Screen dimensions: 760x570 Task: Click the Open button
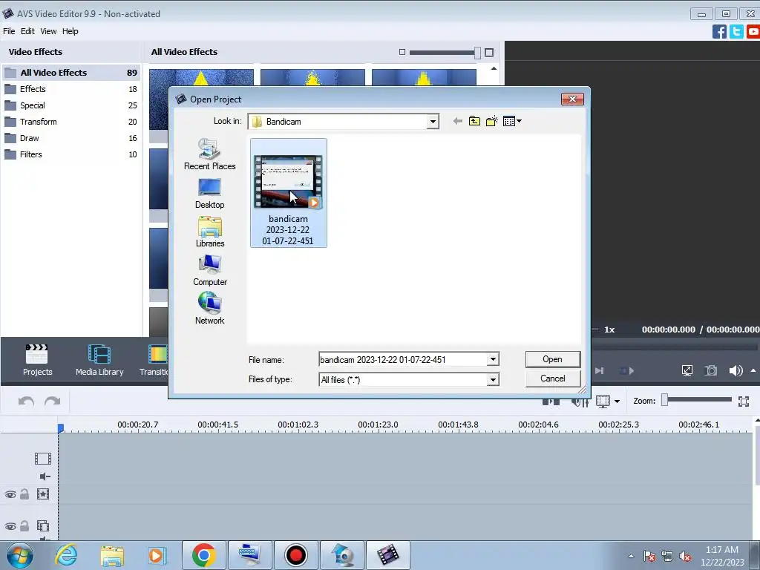point(552,359)
